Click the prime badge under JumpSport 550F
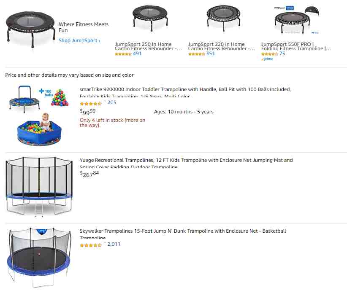 pyautogui.click(x=267, y=59)
